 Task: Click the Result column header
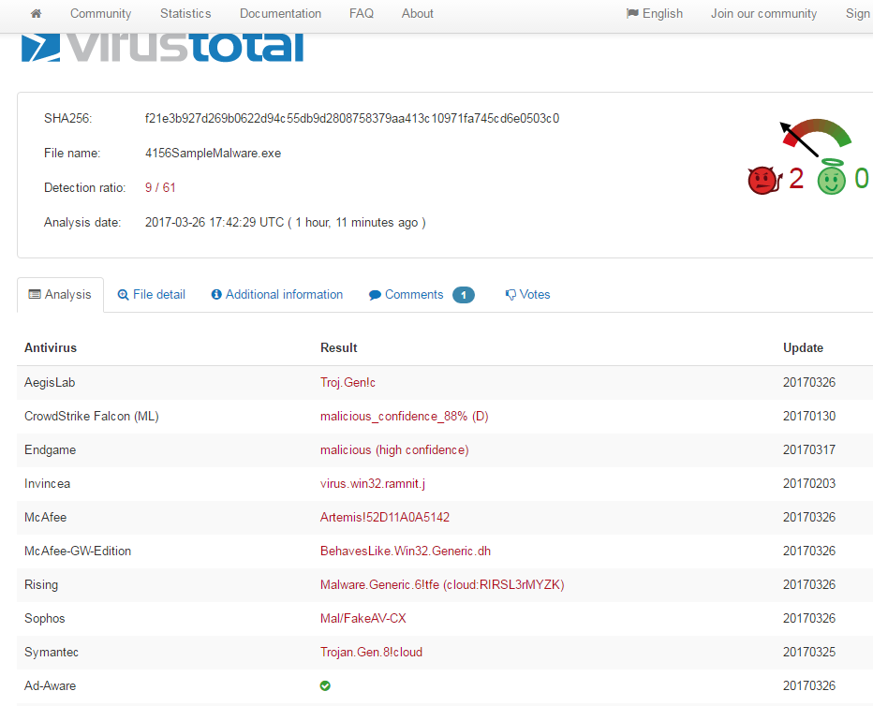338,347
